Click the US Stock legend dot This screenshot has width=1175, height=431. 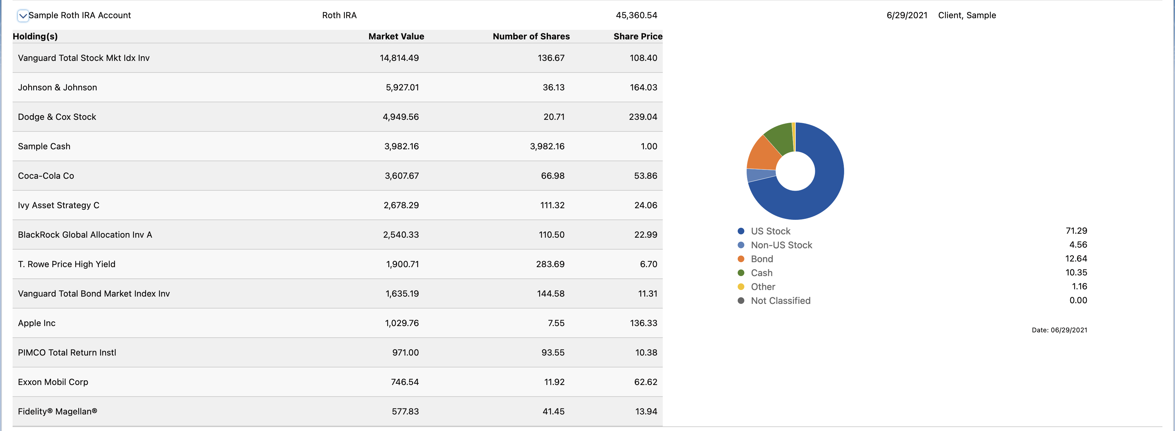[x=741, y=231]
